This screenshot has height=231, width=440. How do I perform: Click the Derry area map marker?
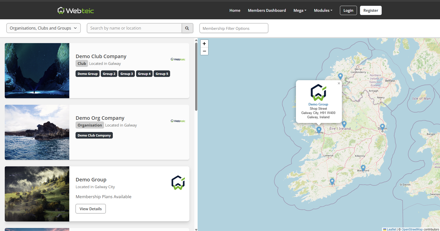coord(340,76)
